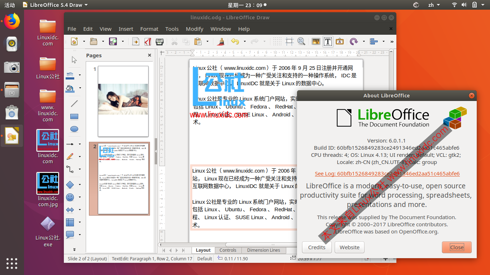The image size is (490, 275).
Task: Click the Save document toolbar icon
Action: [113, 42]
